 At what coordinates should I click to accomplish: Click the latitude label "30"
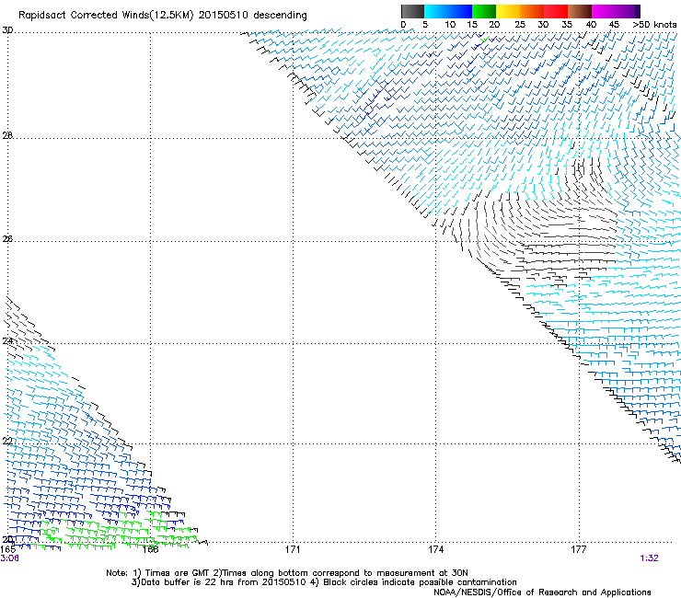click(7, 30)
